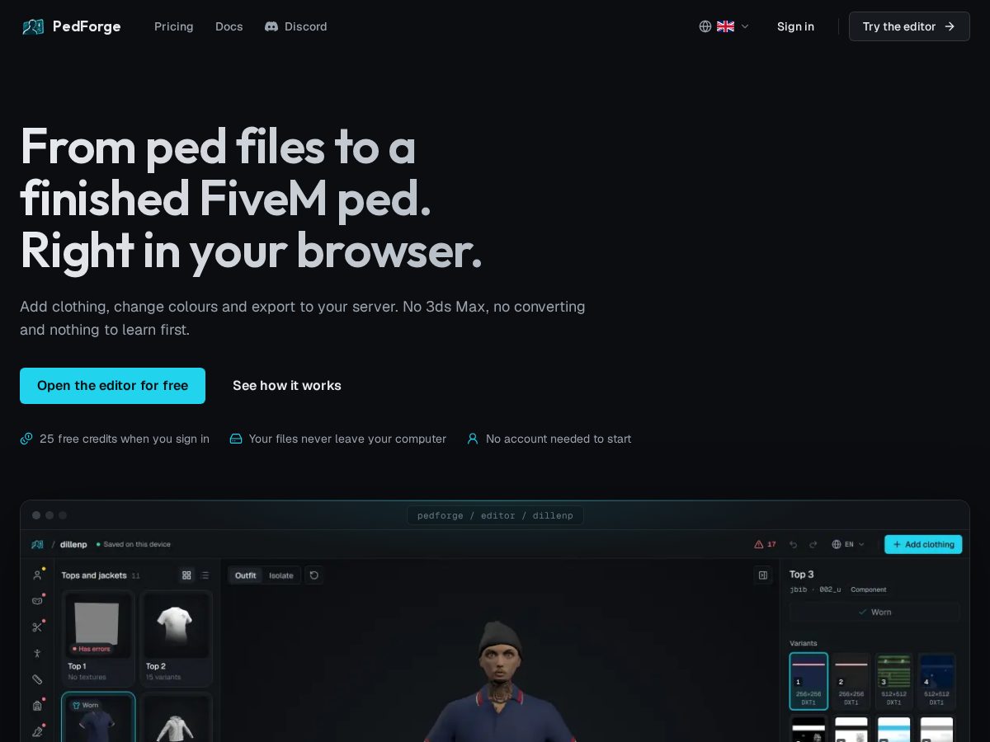Click the 'Component' tag under Top 3
This screenshot has width=990, height=742.
click(869, 589)
